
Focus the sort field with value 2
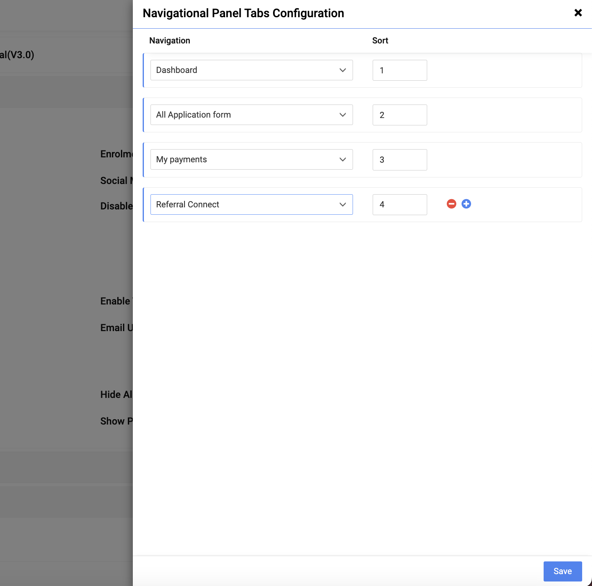pyautogui.click(x=399, y=115)
